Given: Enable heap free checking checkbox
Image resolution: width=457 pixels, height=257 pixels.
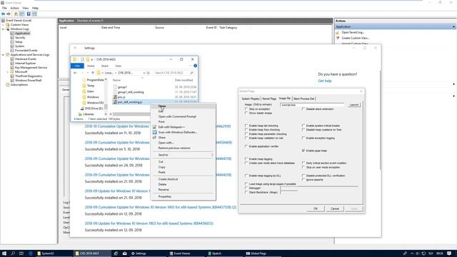Looking at the screenshot, I should 246,130.
